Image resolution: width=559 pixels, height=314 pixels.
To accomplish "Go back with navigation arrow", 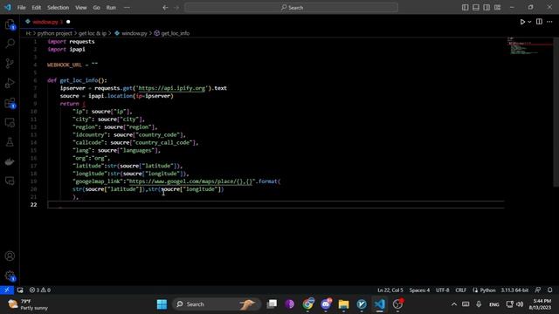I will click(x=165, y=8).
